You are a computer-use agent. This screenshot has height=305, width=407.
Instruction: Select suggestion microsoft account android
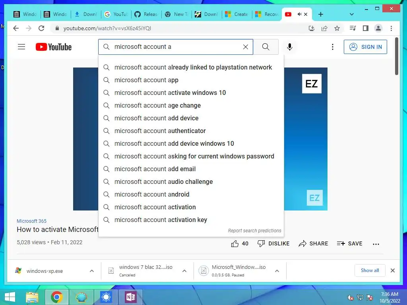(191, 195)
